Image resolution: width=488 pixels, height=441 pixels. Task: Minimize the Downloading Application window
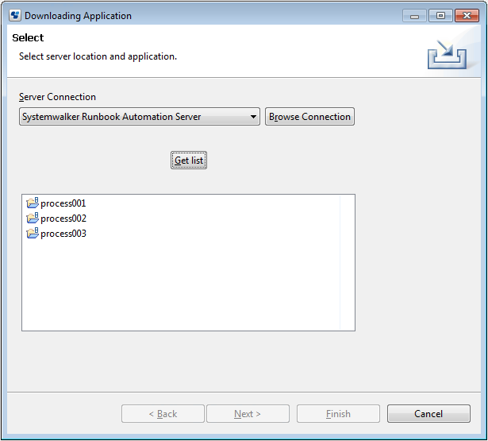click(x=414, y=16)
